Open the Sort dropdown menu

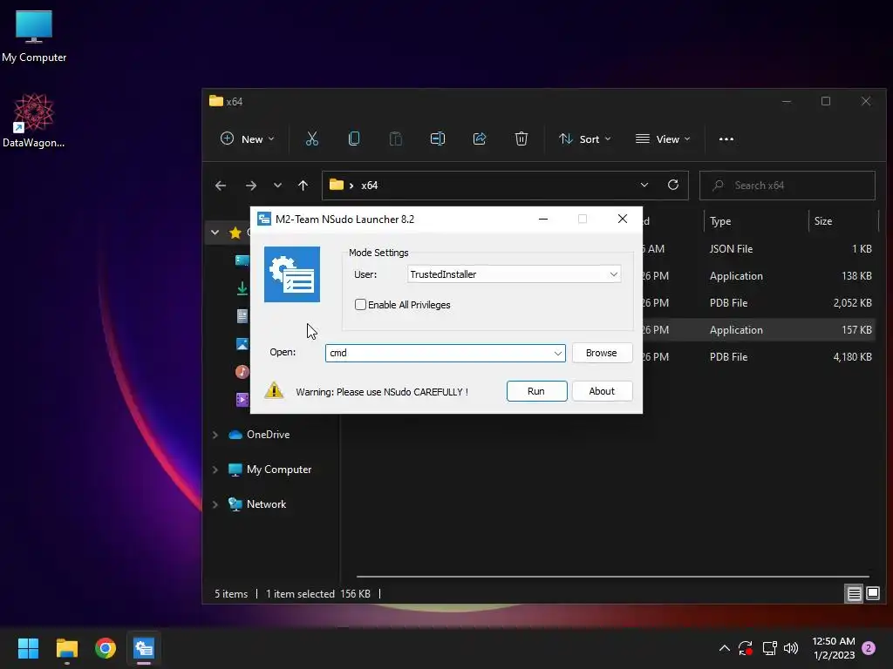tap(585, 139)
